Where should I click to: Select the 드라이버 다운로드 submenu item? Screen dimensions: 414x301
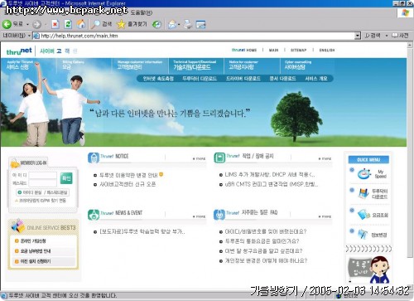point(243,79)
